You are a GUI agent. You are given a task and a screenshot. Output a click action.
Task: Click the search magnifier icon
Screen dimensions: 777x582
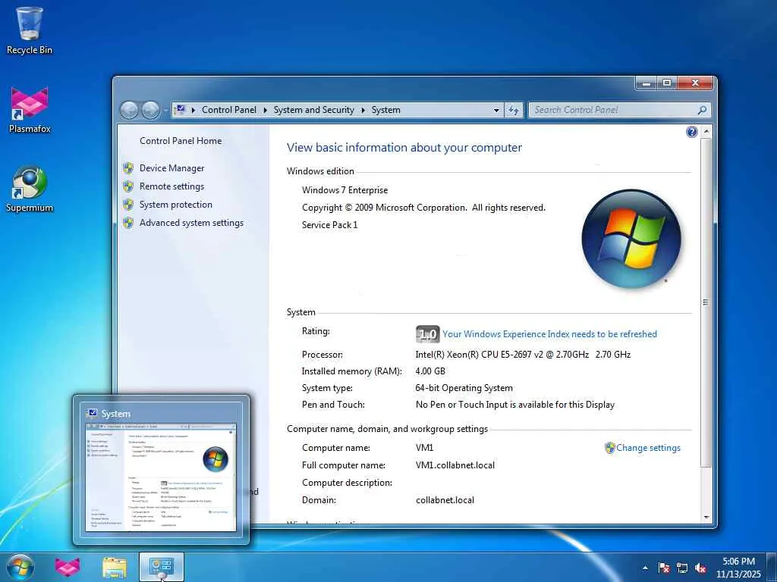[x=702, y=110]
